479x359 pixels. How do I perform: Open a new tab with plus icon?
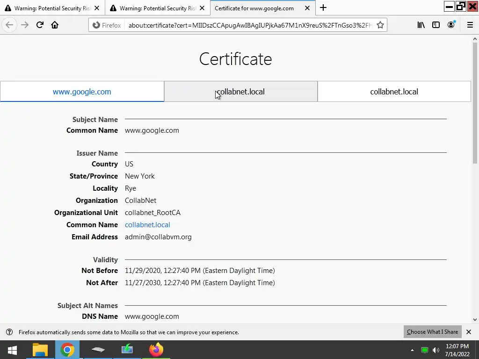(323, 8)
